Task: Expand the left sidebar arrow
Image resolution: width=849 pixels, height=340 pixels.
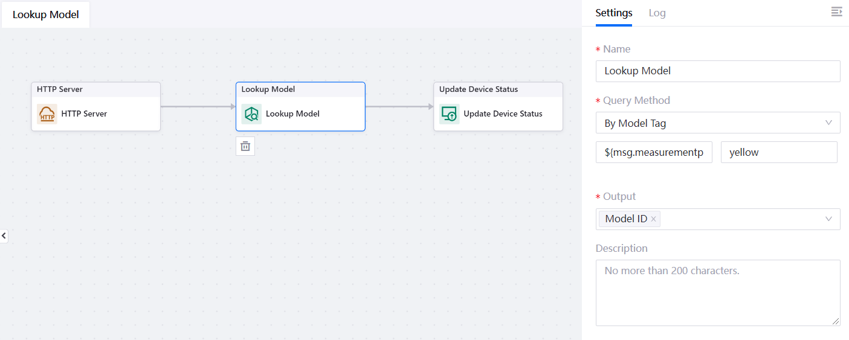Action: click(4, 236)
